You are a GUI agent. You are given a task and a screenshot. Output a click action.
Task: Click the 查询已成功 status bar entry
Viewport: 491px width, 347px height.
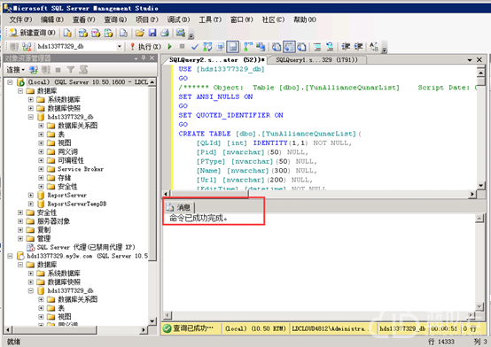[x=188, y=328]
